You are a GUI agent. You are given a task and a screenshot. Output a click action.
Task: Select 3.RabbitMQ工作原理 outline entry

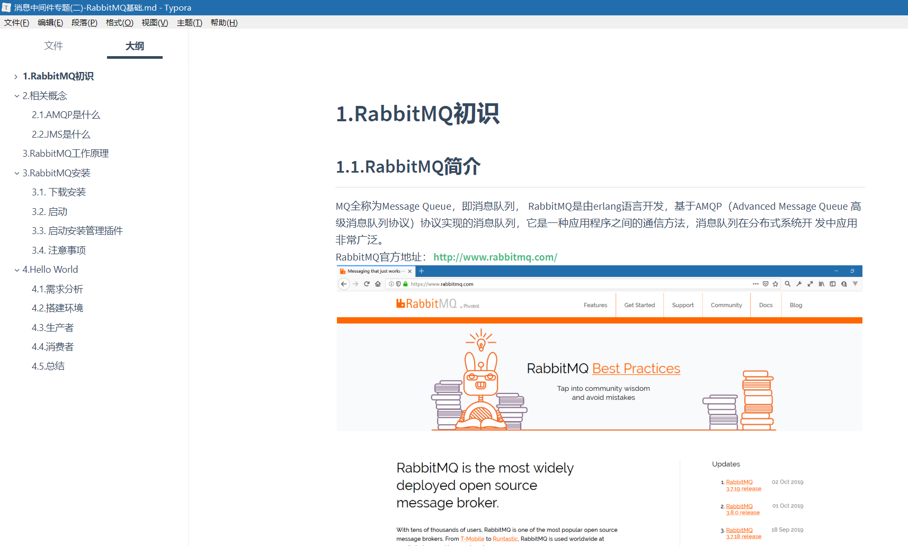pos(65,154)
